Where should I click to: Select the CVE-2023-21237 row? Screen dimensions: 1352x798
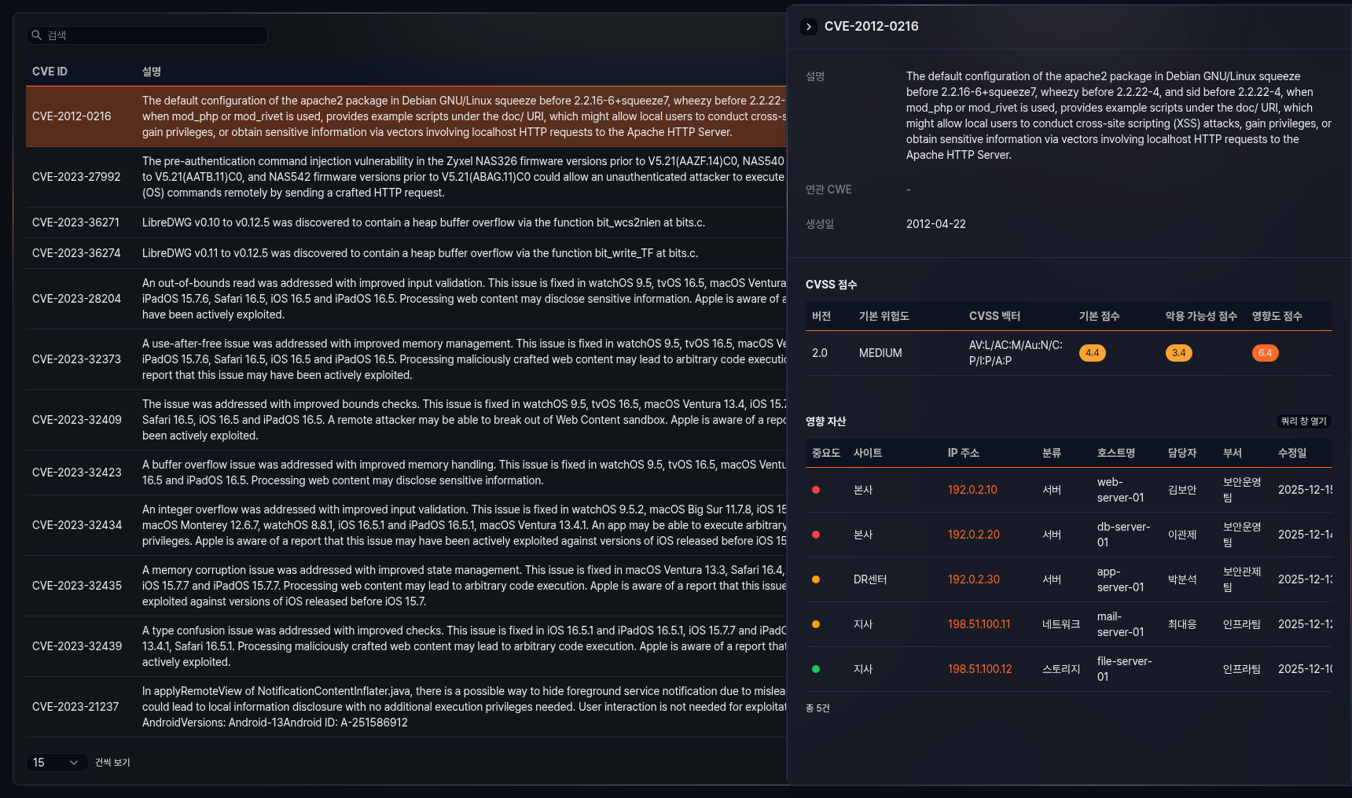click(75, 707)
